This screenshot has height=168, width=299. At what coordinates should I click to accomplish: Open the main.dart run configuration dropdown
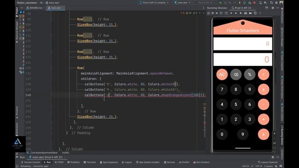[x=182, y=3]
